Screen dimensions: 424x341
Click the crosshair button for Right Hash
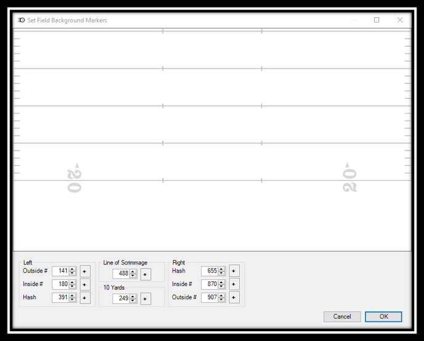(x=234, y=271)
